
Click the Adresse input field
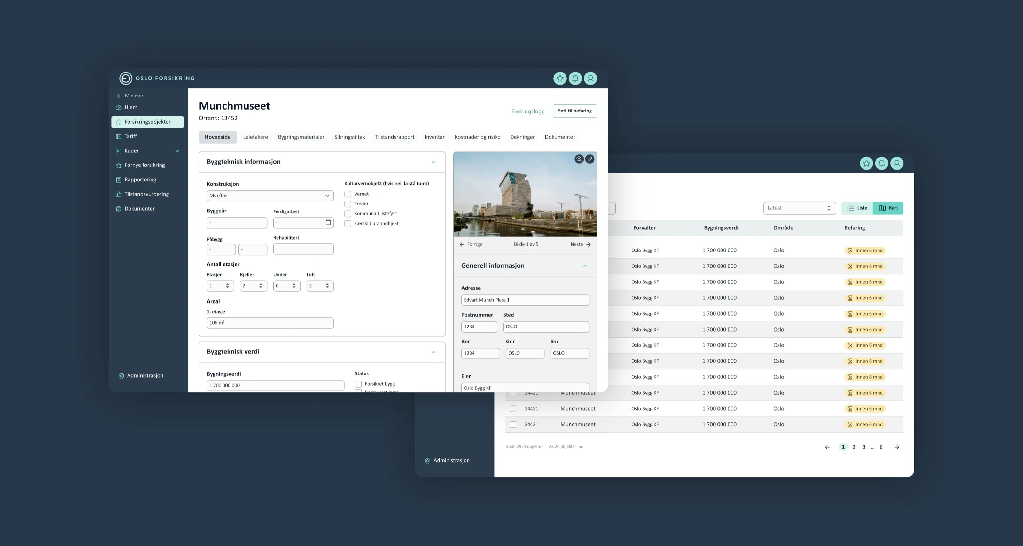tap(525, 300)
